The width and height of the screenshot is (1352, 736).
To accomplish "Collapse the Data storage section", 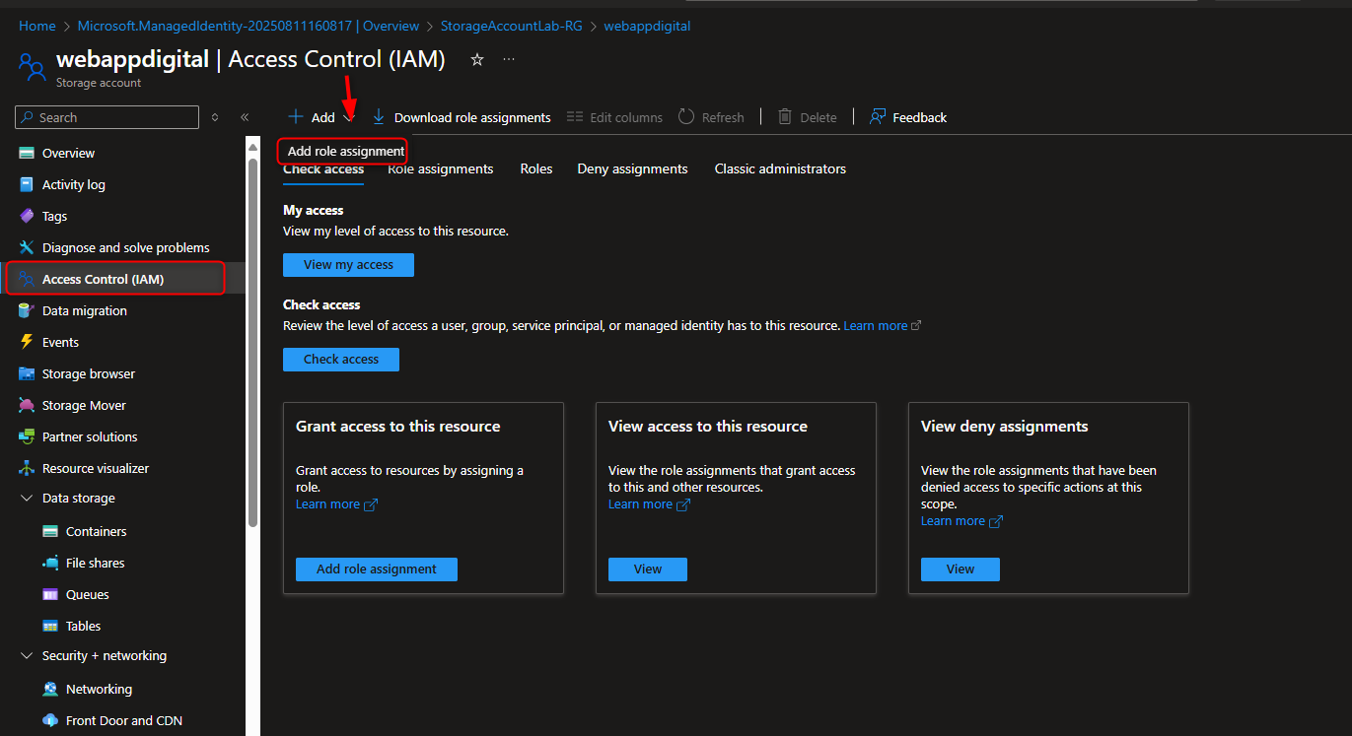I will (27, 498).
